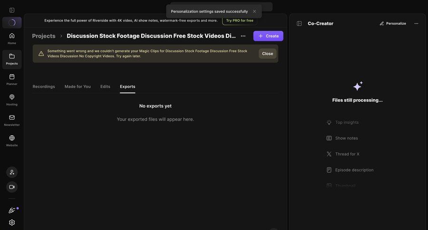
Task: Click Projects breadcrumb link
Action: click(x=44, y=36)
